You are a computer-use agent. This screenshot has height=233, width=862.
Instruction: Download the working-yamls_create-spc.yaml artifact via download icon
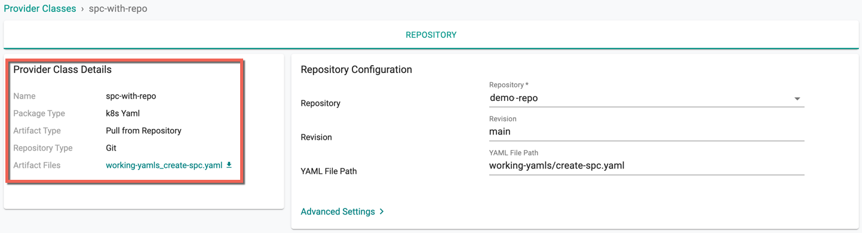(x=229, y=165)
